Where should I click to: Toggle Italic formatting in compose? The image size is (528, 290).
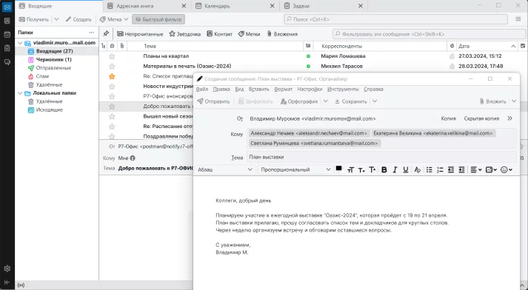click(395, 169)
